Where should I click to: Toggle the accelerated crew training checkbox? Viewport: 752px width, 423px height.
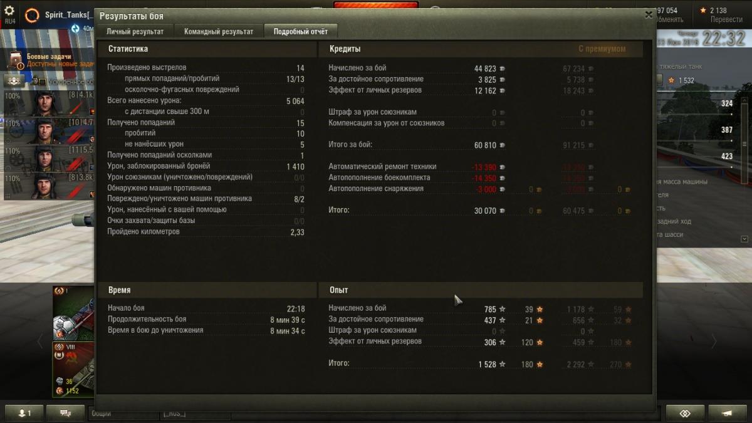pyautogui.click(x=42, y=81)
